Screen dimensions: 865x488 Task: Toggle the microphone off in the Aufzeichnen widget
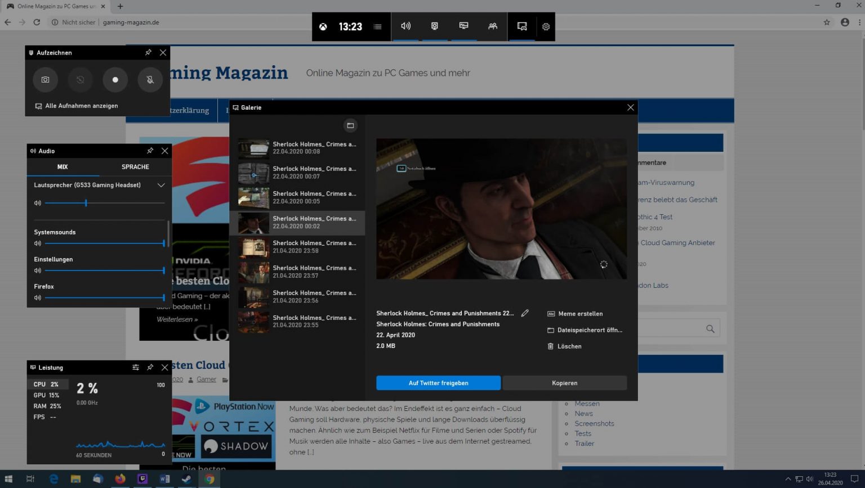tap(150, 79)
